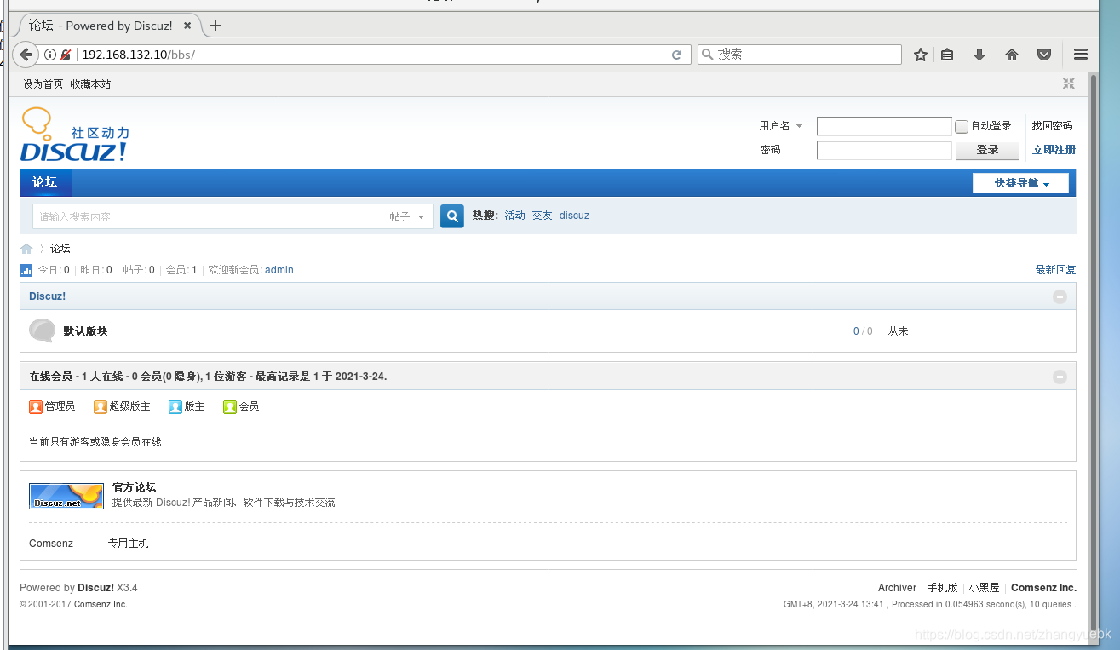The width and height of the screenshot is (1120, 650).
Task: Open a new browser tab
Action: coord(215,26)
